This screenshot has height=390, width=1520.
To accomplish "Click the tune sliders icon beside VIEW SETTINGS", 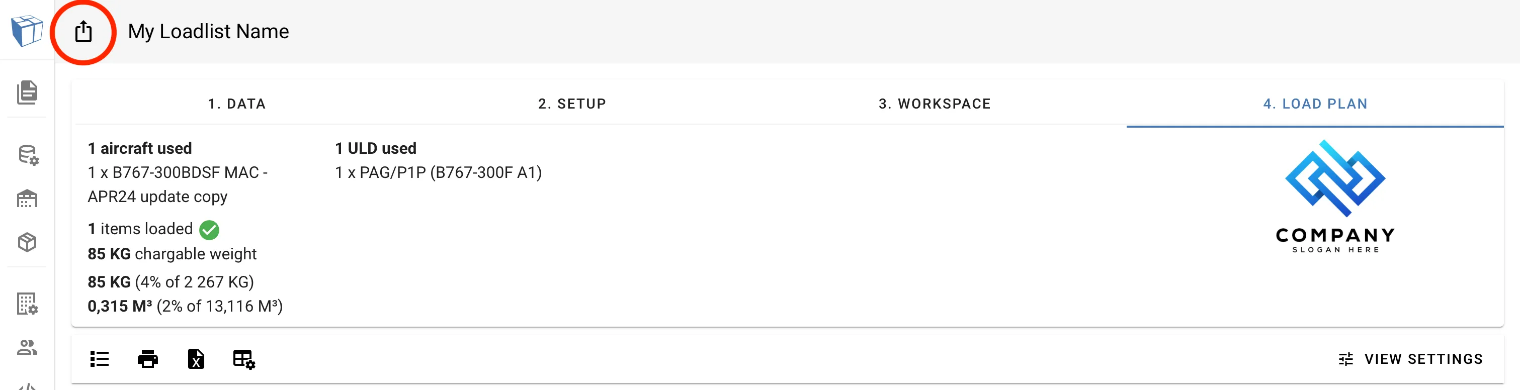I will point(1346,358).
